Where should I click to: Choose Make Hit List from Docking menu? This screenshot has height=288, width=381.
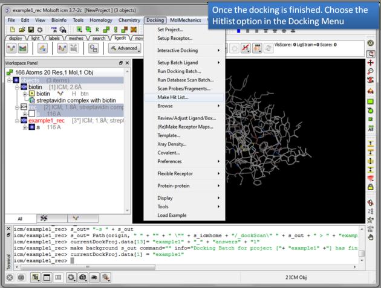pos(172,97)
